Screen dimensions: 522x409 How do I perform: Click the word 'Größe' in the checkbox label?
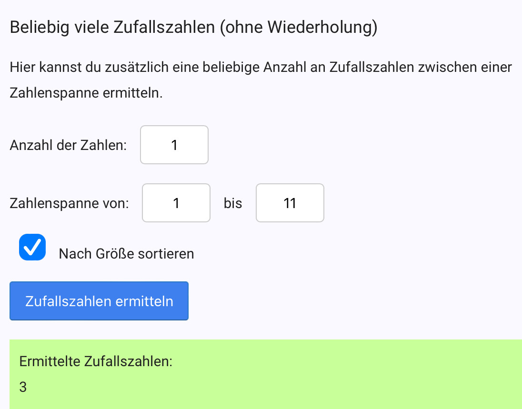click(x=115, y=254)
